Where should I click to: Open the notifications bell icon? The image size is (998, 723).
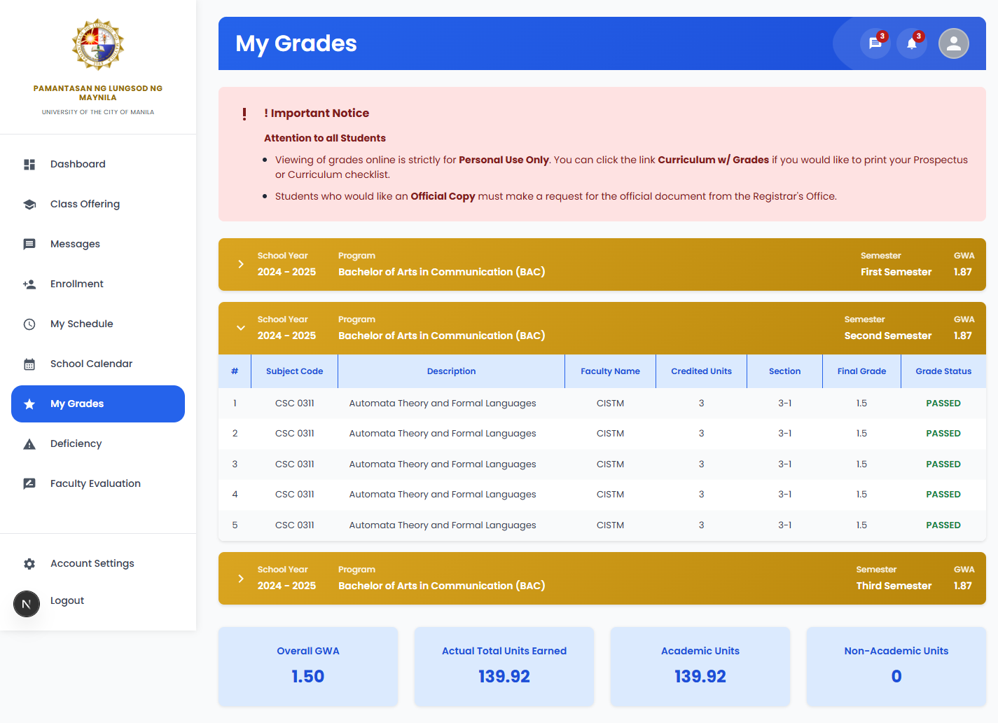(x=912, y=43)
